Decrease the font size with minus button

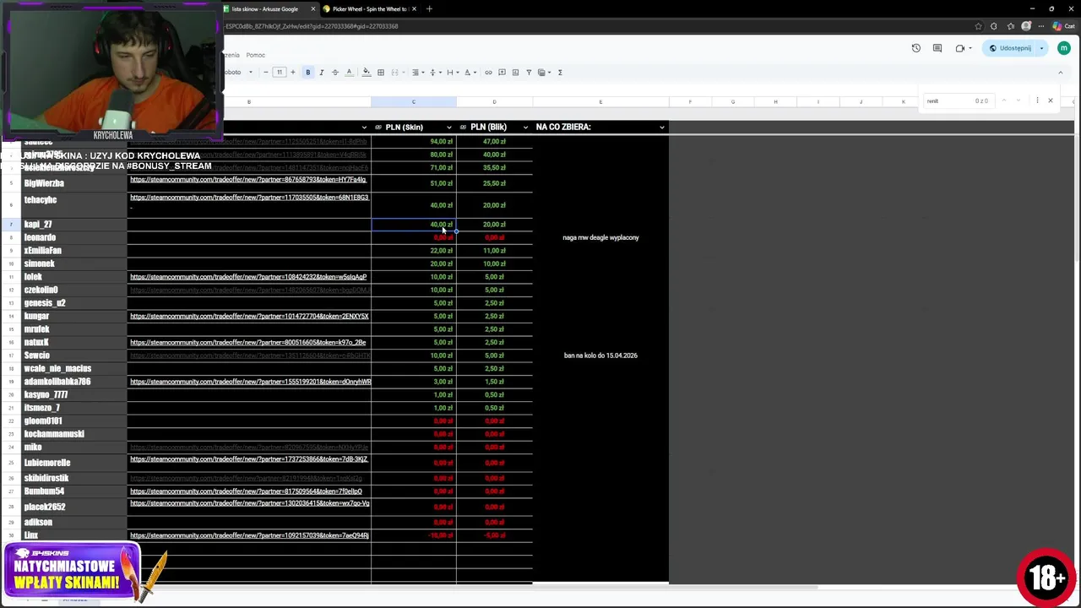pyautogui.click(x=265, y=73)
